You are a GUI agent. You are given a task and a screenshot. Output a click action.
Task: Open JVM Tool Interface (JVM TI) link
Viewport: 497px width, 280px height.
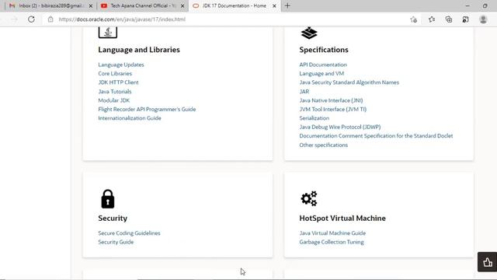[333, 109]
